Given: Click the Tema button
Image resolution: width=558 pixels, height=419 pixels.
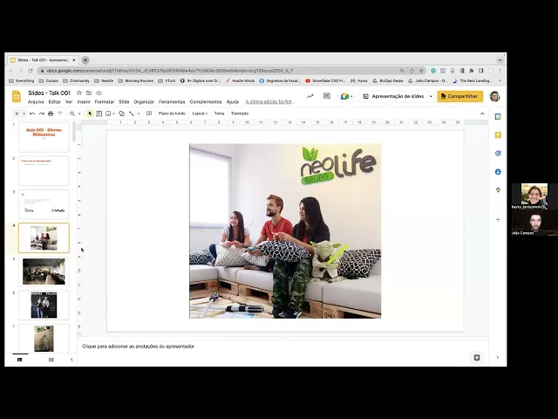Looking at the screenshot, I should (x=219, y=113).
